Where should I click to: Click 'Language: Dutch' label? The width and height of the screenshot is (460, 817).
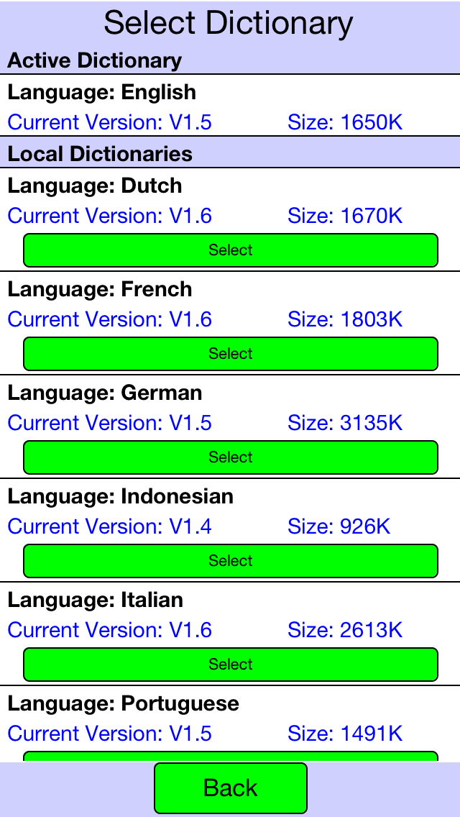pos(95,186)
